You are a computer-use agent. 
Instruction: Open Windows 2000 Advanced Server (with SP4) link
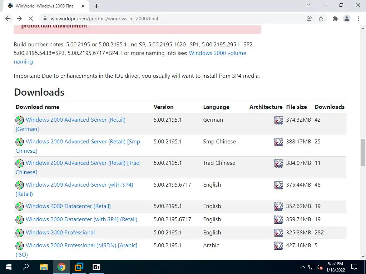79,184
